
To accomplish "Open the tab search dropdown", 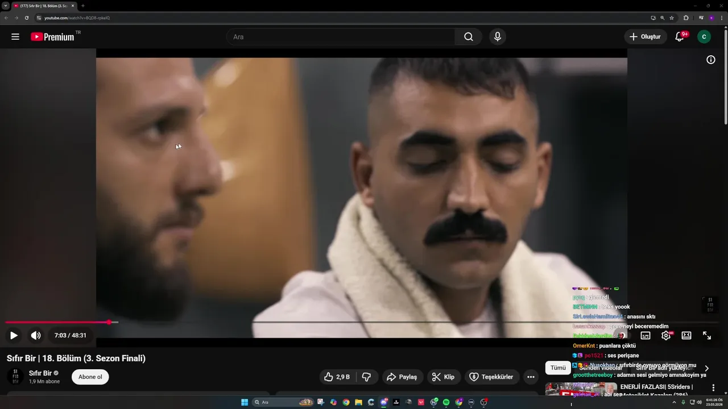I will (x=5, y=6).
